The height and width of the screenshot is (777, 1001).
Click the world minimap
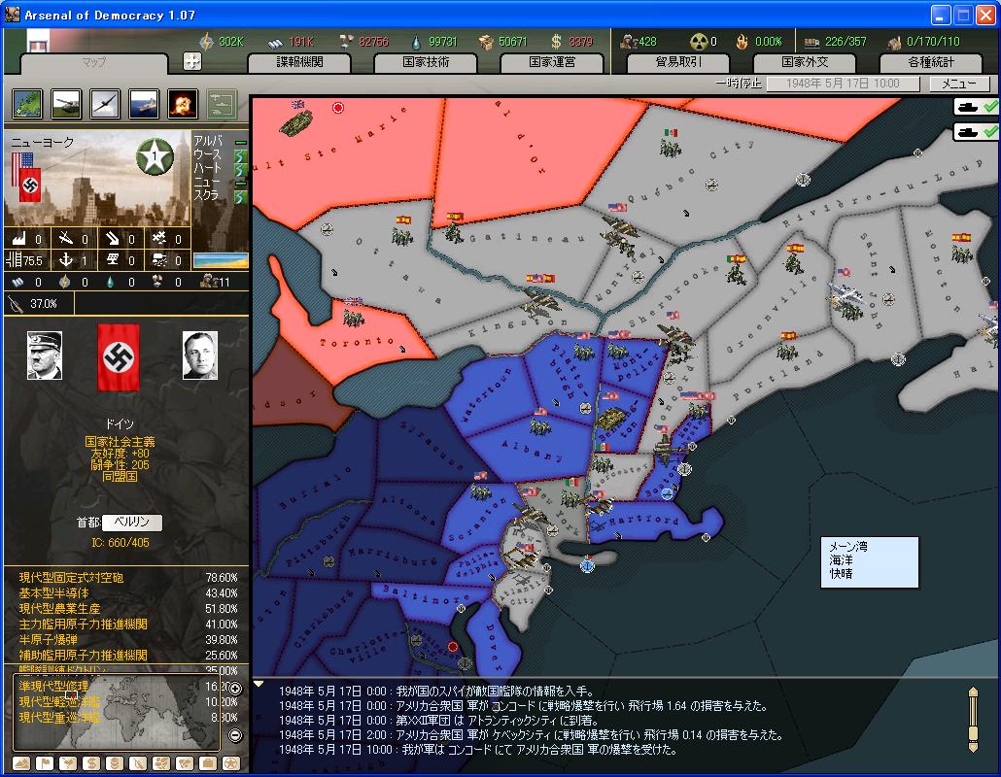(119, 713)
